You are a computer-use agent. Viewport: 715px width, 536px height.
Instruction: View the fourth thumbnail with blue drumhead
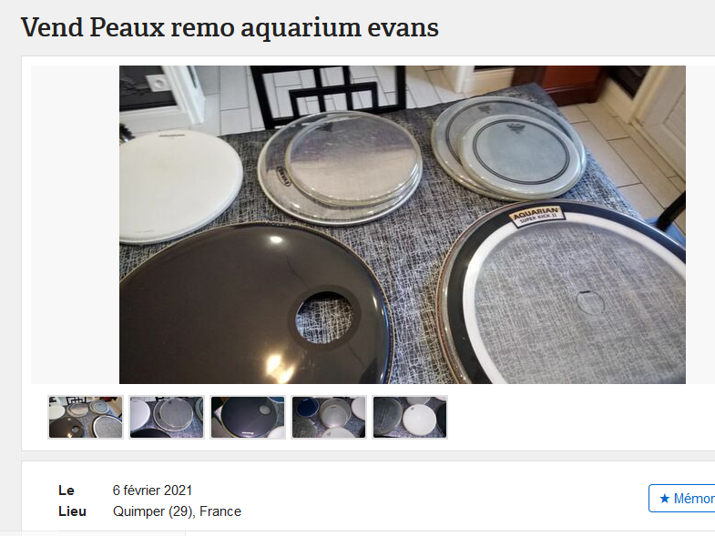[x=329, y=417]
